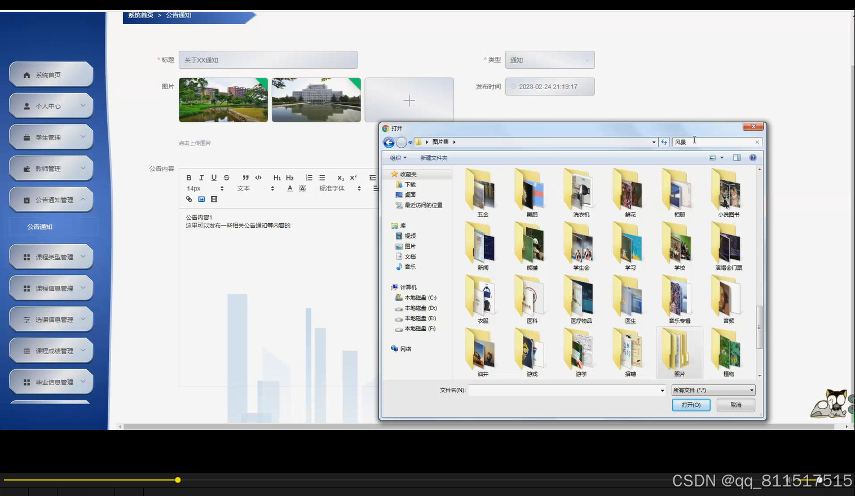Apply H2 heading in the editor
Image resolution: width=855 pixels, height=496 pixels.
[290, 178]
